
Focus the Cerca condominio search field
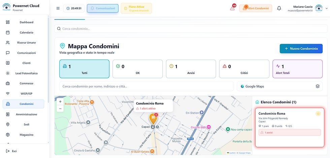(191, 29)
